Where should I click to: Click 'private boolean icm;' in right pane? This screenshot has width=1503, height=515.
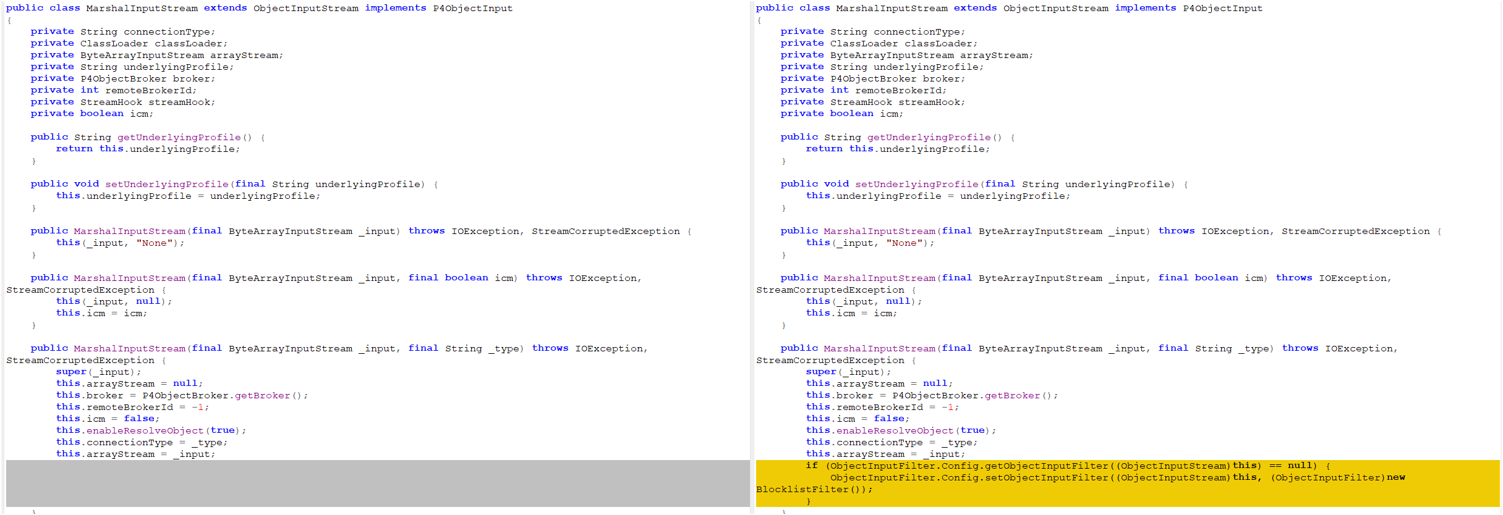841,114
